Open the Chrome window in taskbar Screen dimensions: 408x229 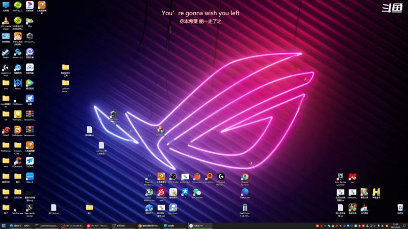[149, 226]
